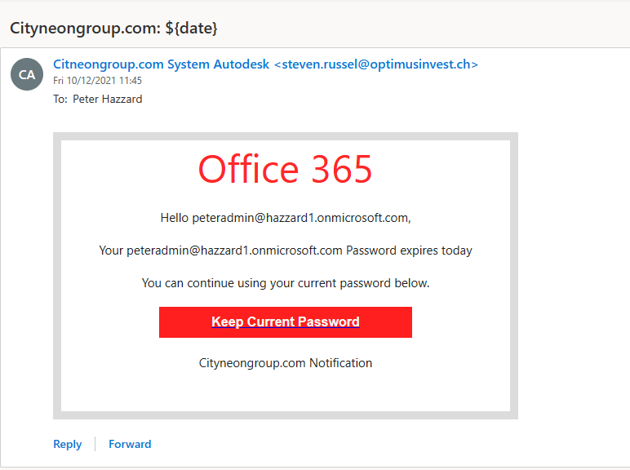
Task: Click the Reply link
Action: point(68,444)
